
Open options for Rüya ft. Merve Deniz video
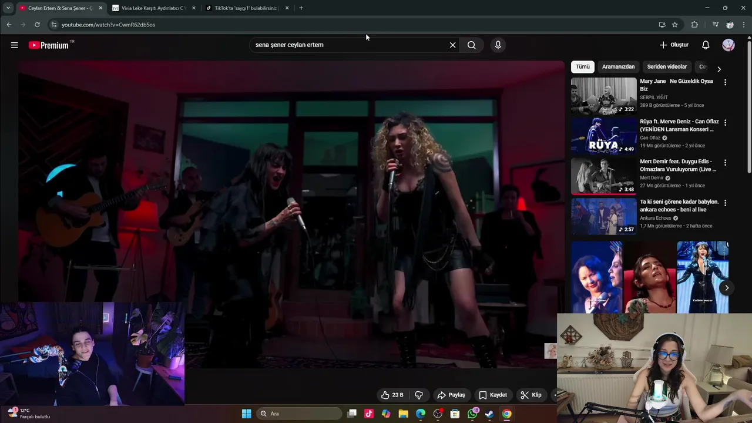coord(725,123)
